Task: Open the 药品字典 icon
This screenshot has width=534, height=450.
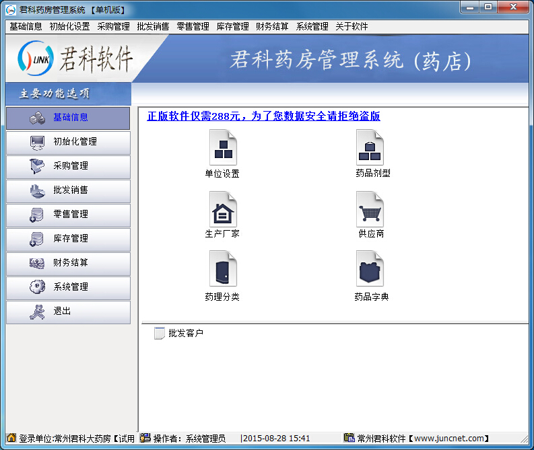Action: 370,268
